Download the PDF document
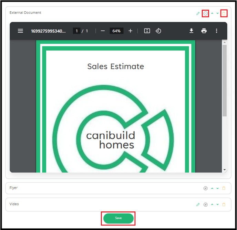The height and width of the screenshot is (230, 237). pos(191,31)
